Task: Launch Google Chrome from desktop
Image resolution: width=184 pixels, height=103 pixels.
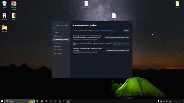Action: (x=14, y=5)
